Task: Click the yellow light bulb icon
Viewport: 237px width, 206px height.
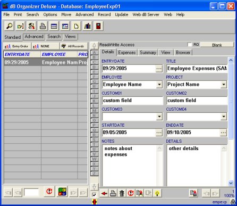Action: click(x=157, y=193)
